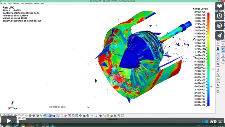Expand the Settings menu
Viewport: 225px width, 127px height.
37,3
